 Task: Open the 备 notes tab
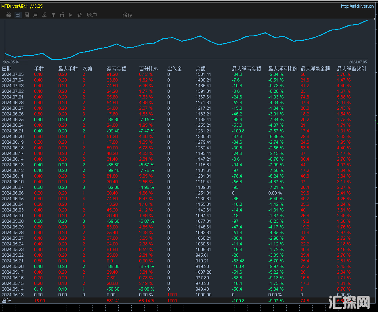point(80,15)
